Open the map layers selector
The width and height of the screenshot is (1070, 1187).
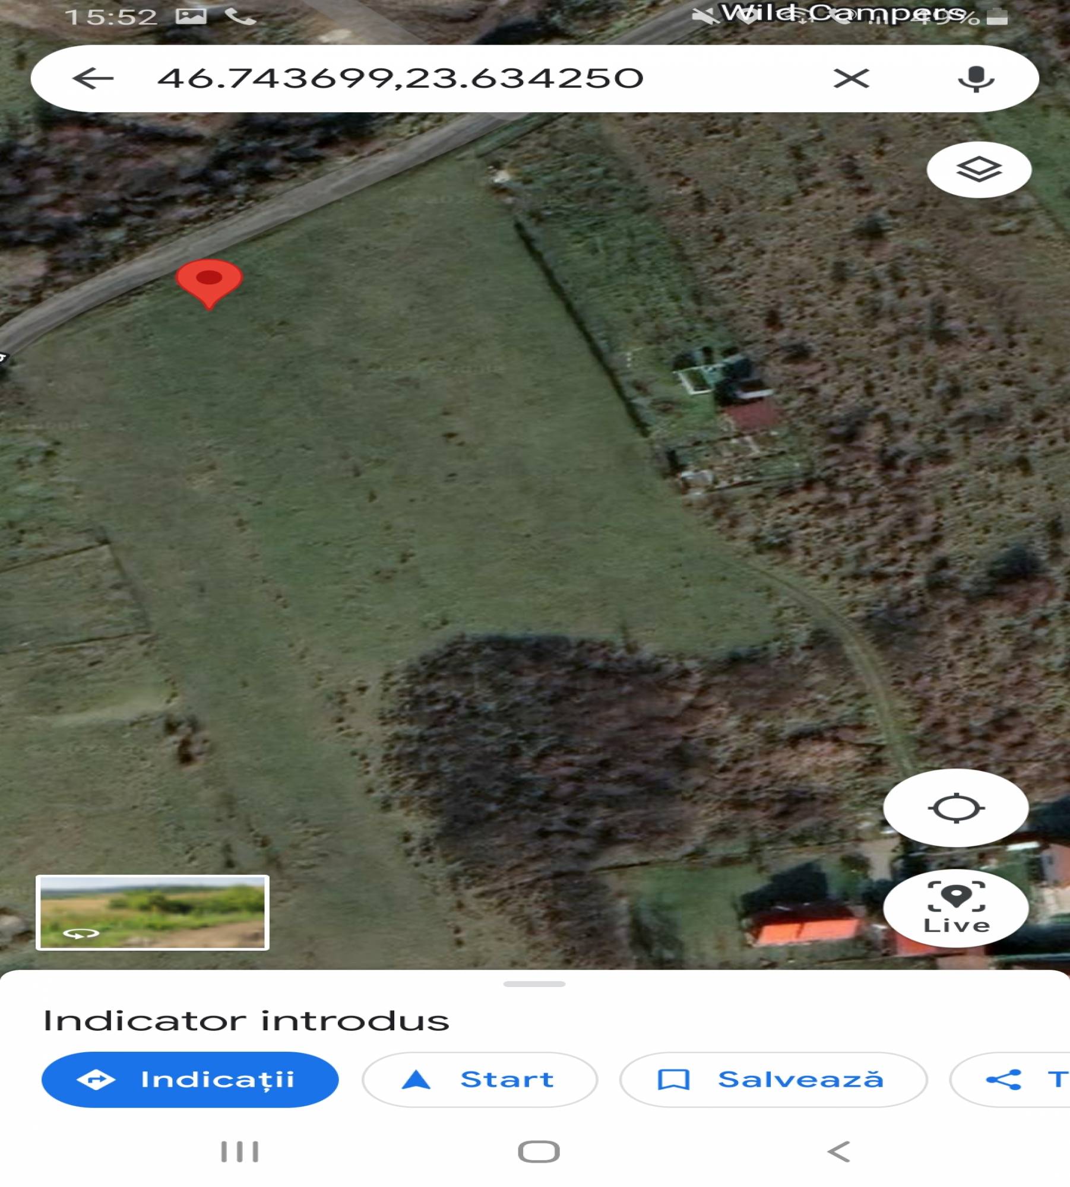pyautogui.click(x=979, y=170)
